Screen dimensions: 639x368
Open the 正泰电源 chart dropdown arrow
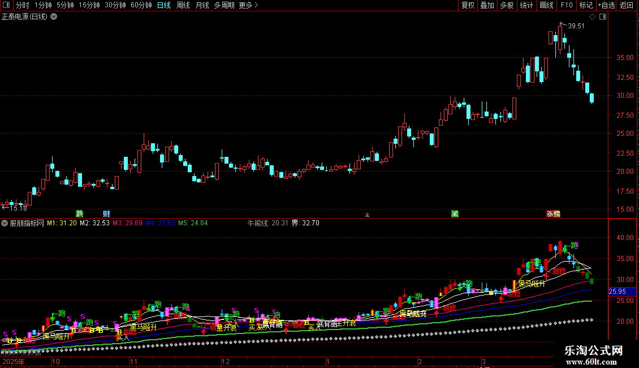pos(54,16)
